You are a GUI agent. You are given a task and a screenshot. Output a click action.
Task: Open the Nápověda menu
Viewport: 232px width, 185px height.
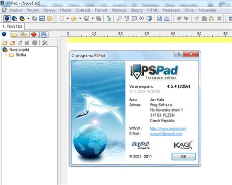pyautogui.click(x=207, y=10)
